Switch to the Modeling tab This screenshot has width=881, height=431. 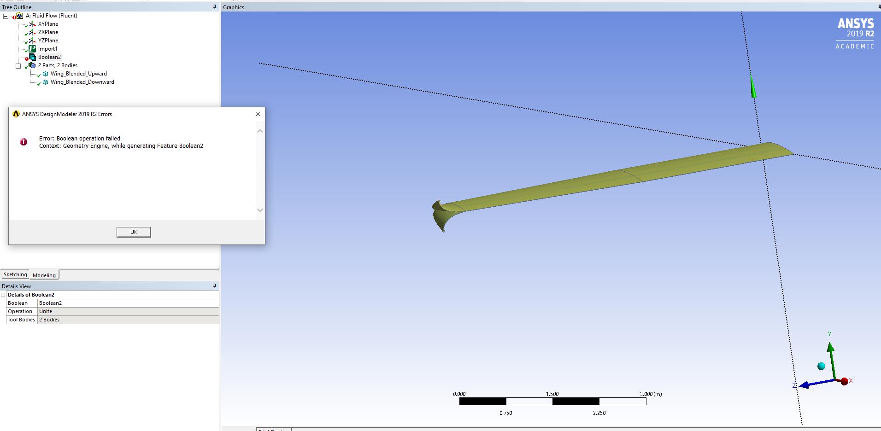pos(44,275)
